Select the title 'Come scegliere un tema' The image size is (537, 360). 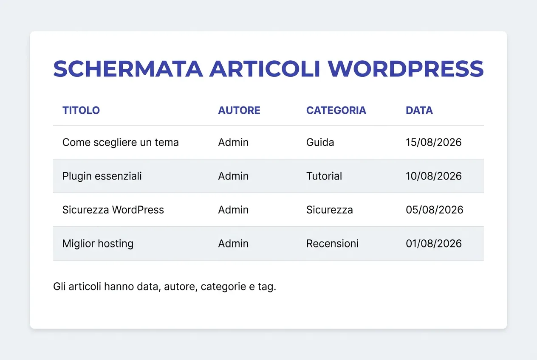tap(121, 142)
